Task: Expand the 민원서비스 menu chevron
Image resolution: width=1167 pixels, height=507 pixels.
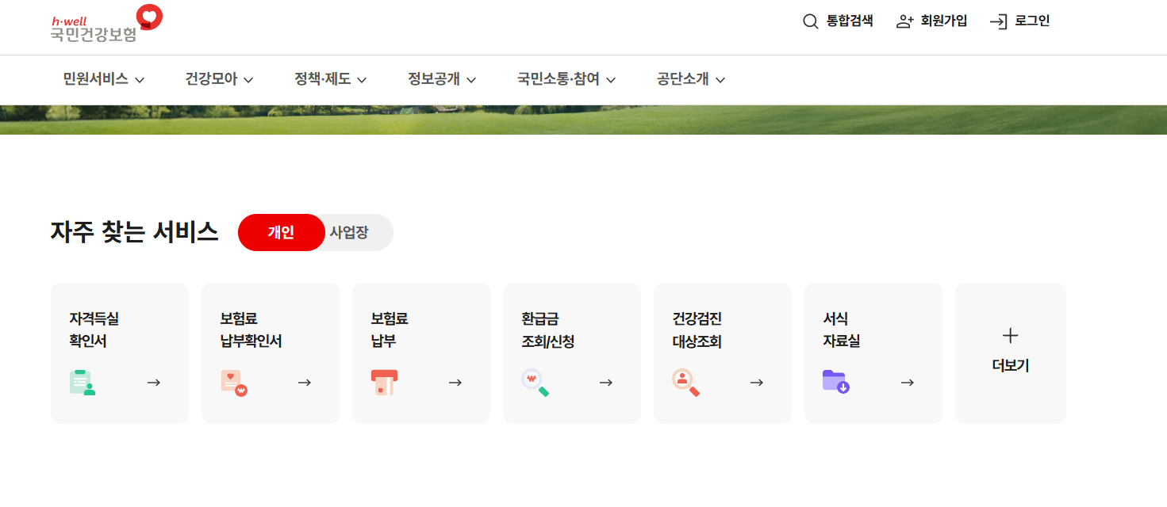Action: 141,79
